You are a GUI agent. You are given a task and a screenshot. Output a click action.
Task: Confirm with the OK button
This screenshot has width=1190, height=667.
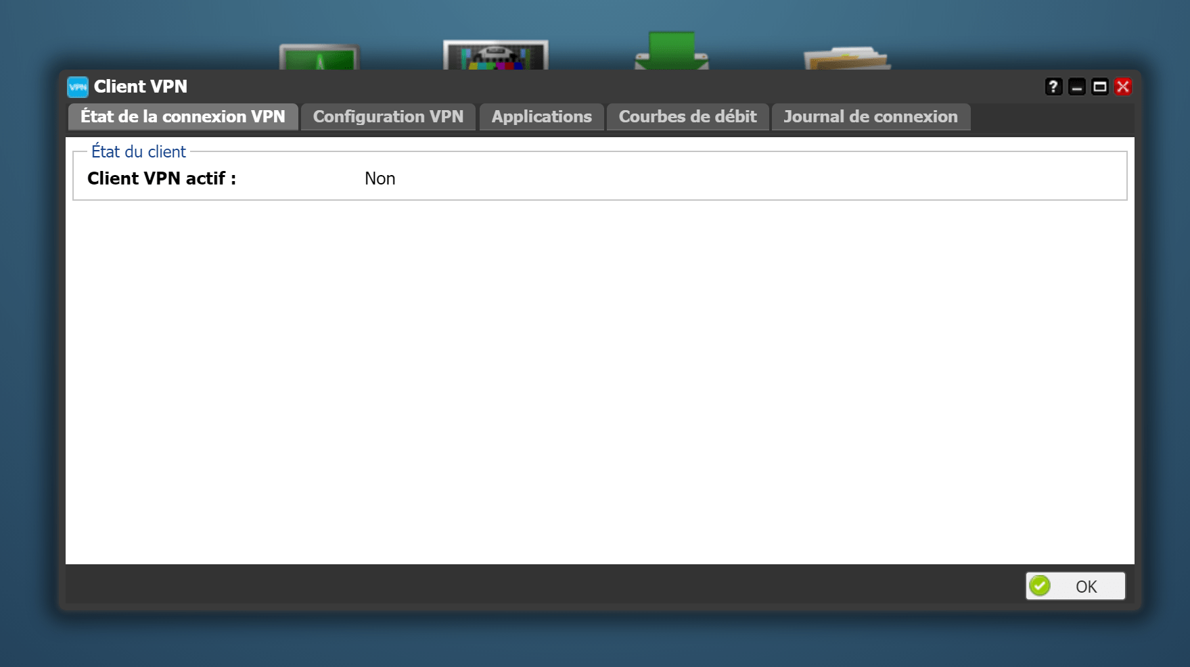(x=1076, y=586)
